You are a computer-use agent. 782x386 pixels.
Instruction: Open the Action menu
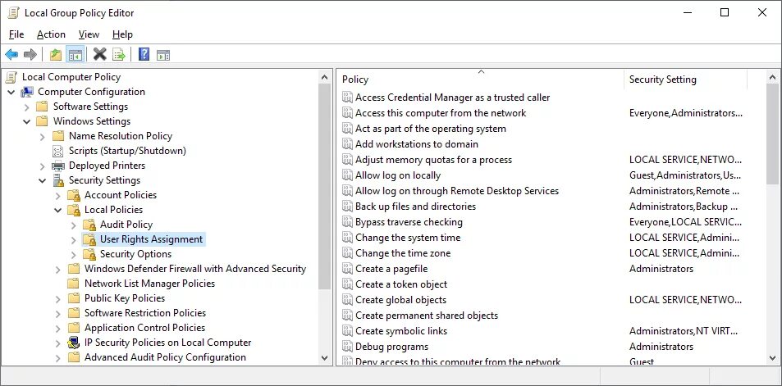51,34
